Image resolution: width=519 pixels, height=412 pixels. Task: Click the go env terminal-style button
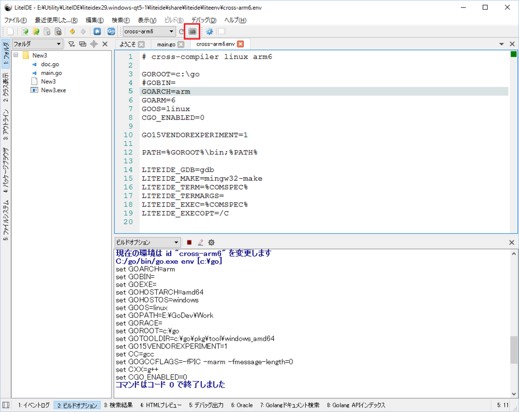coord(192,31)
